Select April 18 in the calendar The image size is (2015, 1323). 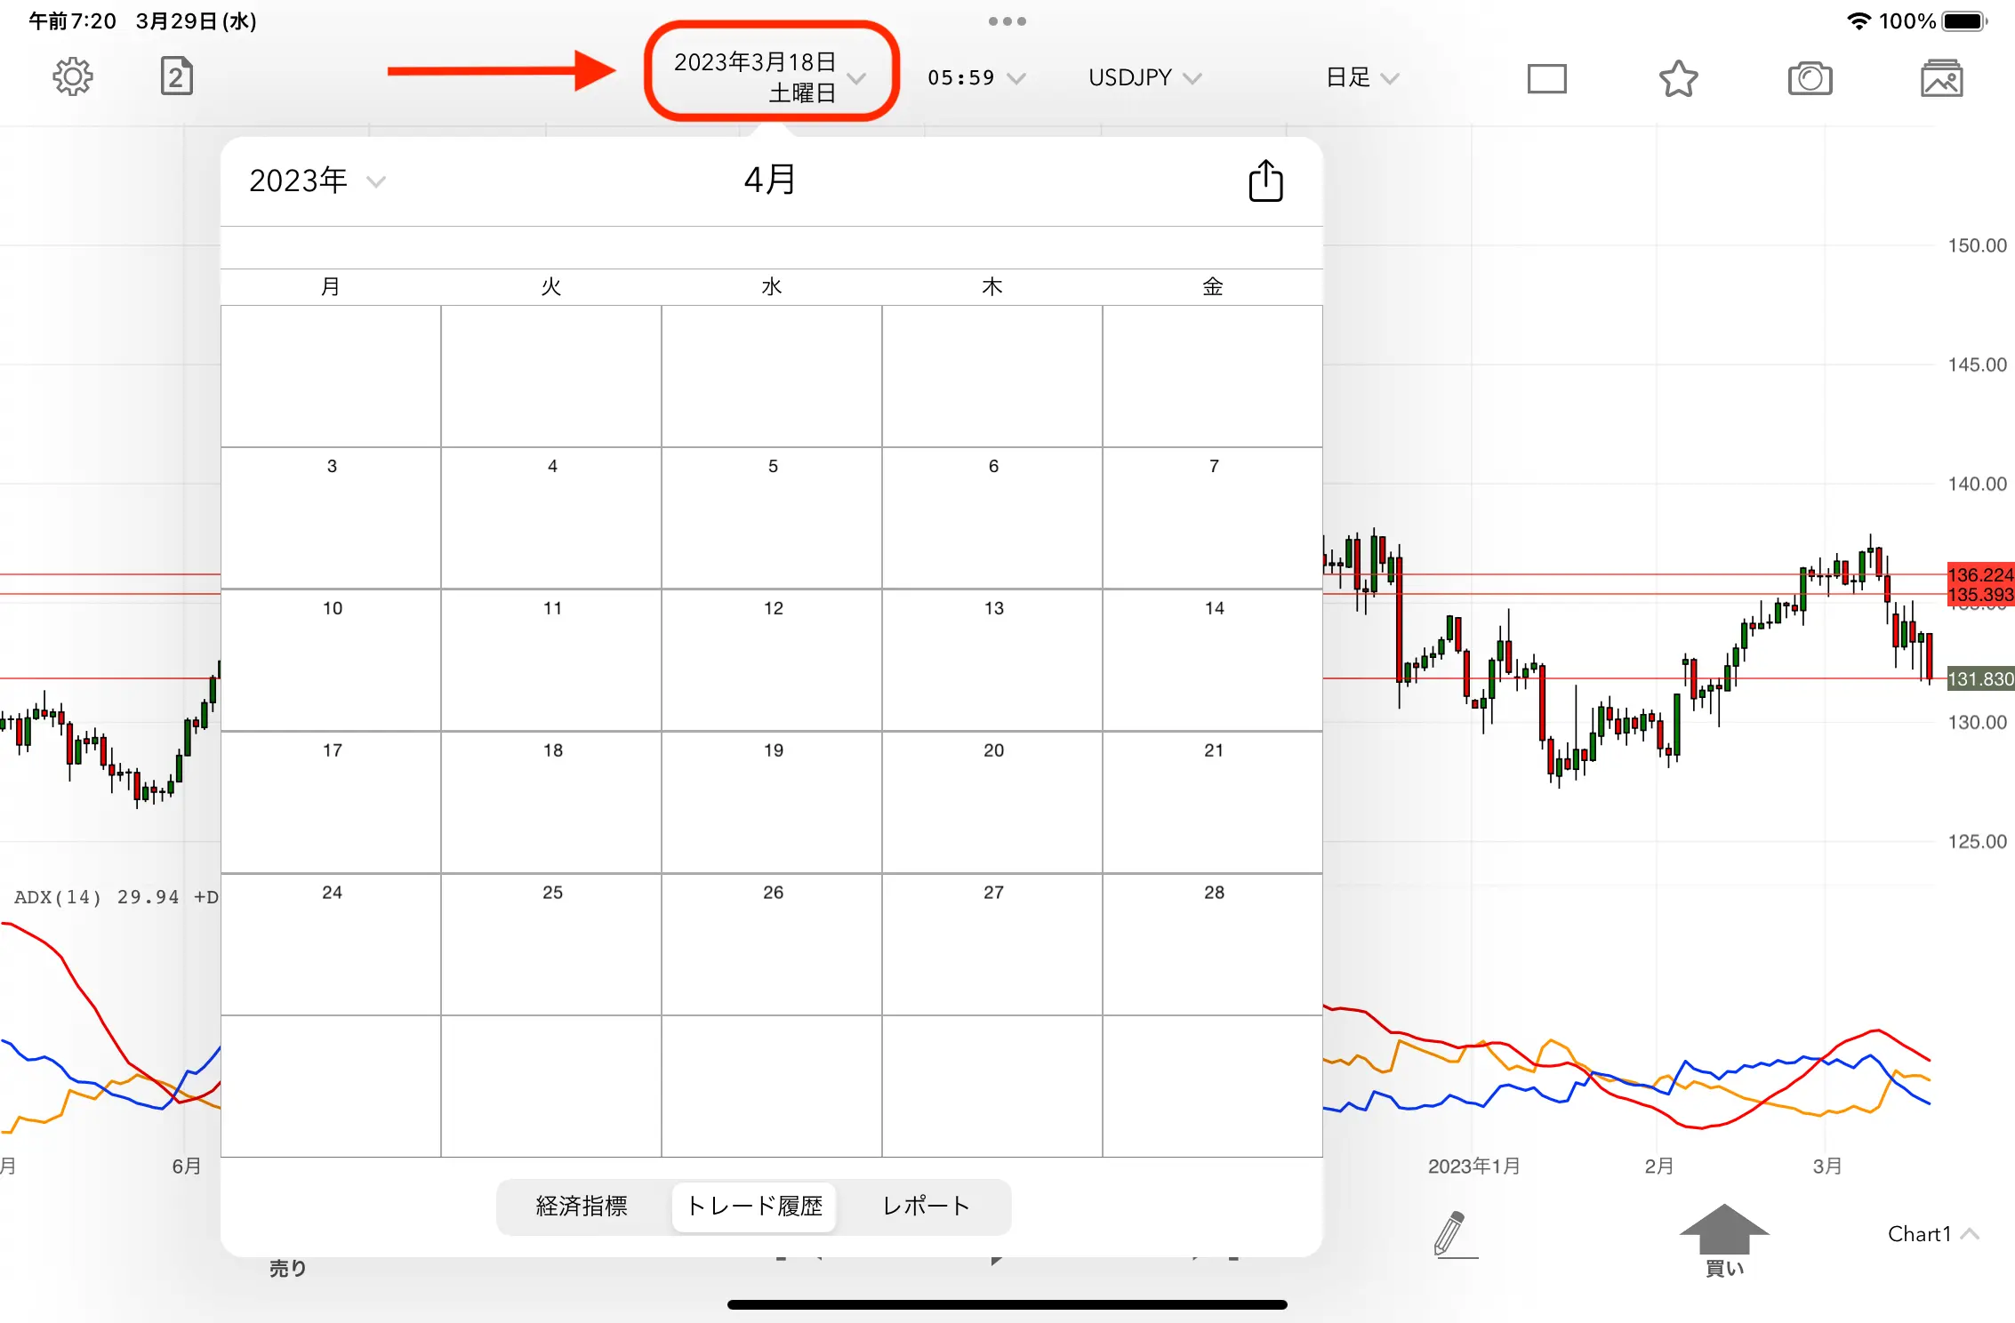pos(551,803)
